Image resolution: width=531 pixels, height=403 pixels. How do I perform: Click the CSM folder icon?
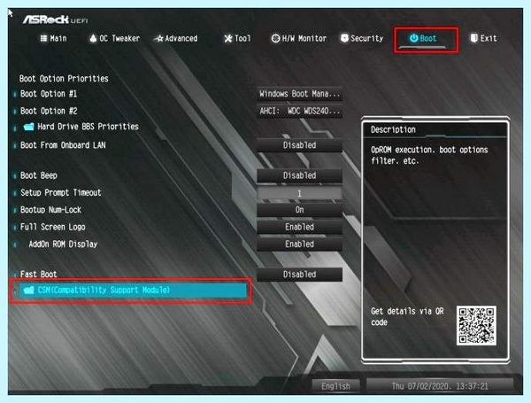click(29, 291)
